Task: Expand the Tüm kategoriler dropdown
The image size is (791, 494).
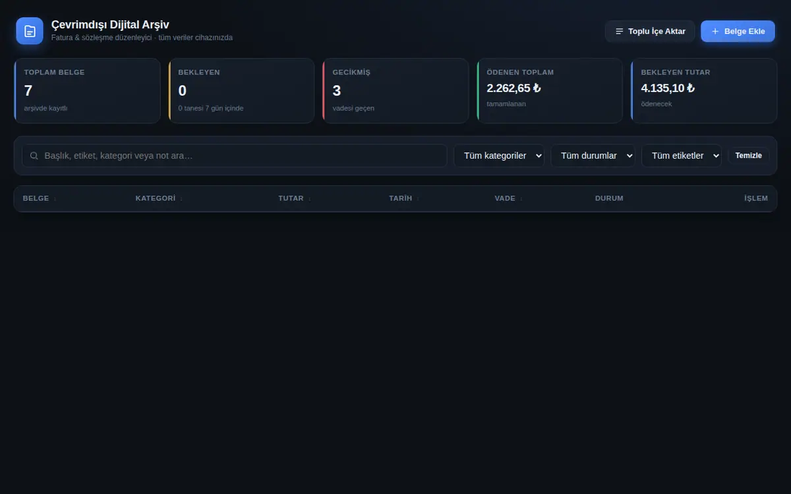Action: pyautogui.click(x=499, y=155)
